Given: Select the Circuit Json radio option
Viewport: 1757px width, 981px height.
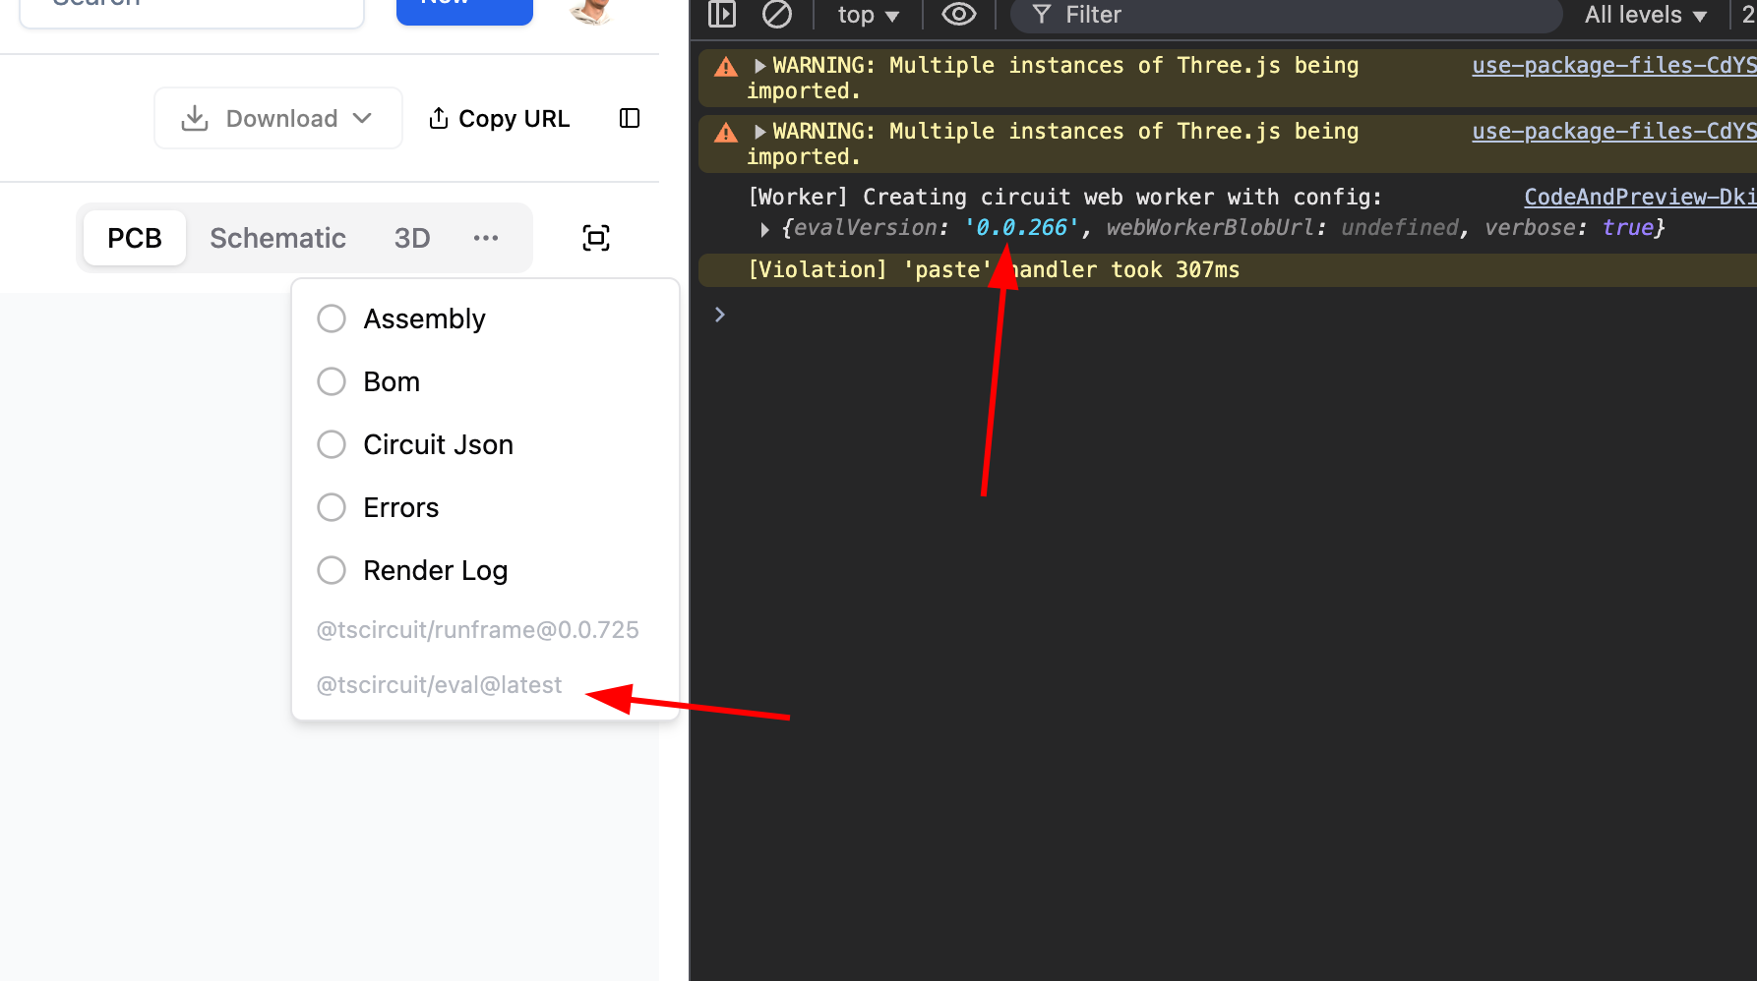Looking at the screenshot, I should [x=332, y=444].
